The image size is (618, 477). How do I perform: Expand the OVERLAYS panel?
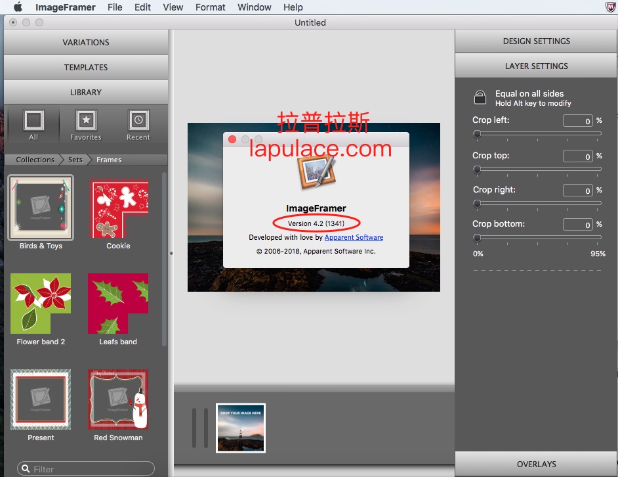point(536,464)
